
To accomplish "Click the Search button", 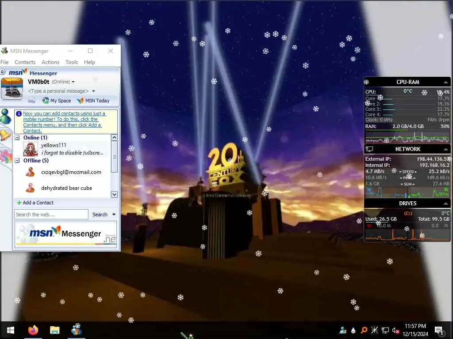I will (x=100, y=215).
